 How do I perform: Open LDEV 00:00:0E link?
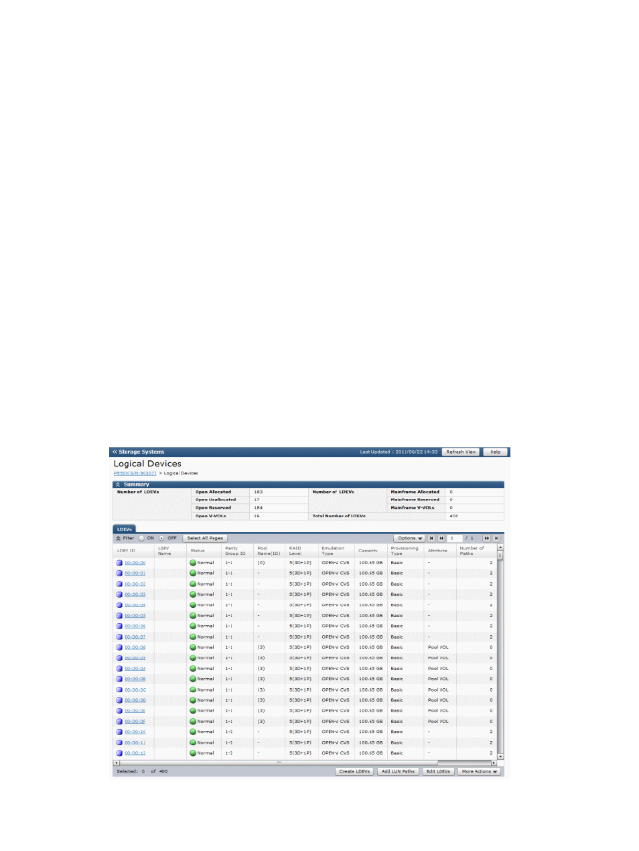click(135, 711)
